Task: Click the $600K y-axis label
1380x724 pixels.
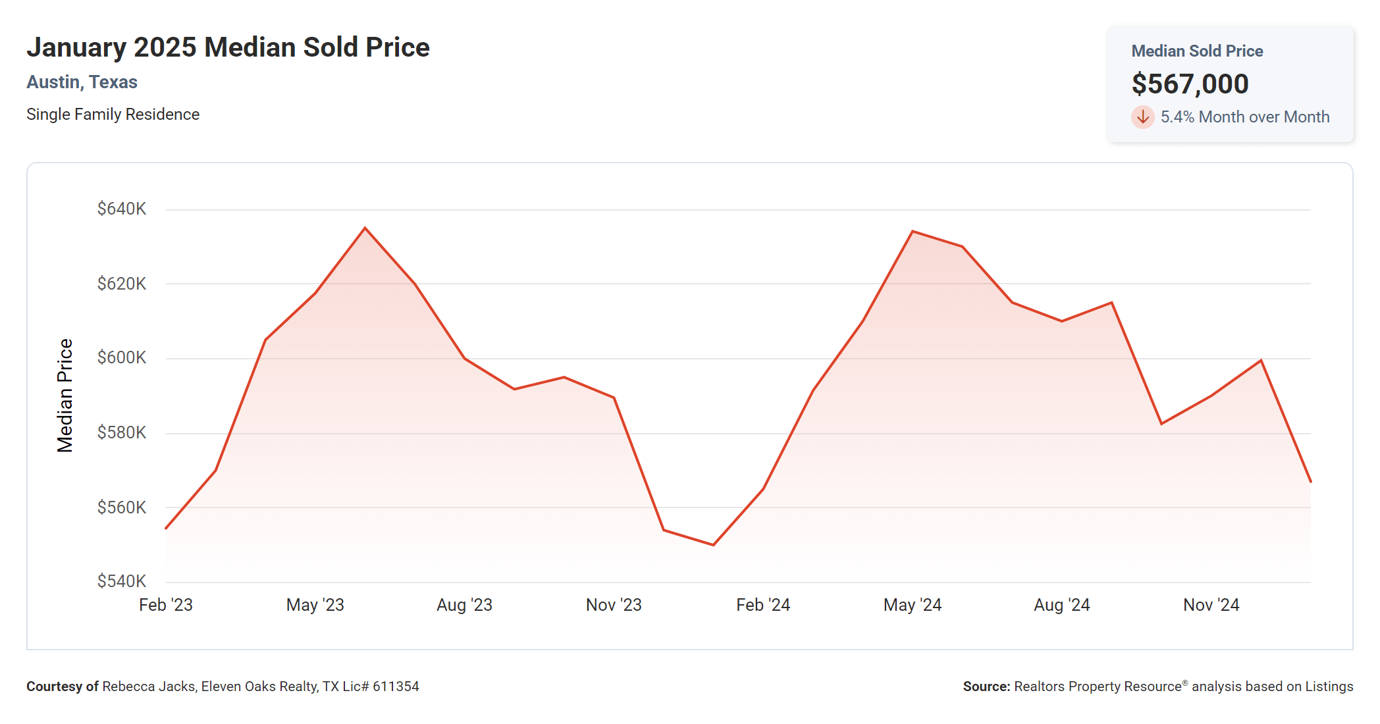Action: tap(122, 358)
